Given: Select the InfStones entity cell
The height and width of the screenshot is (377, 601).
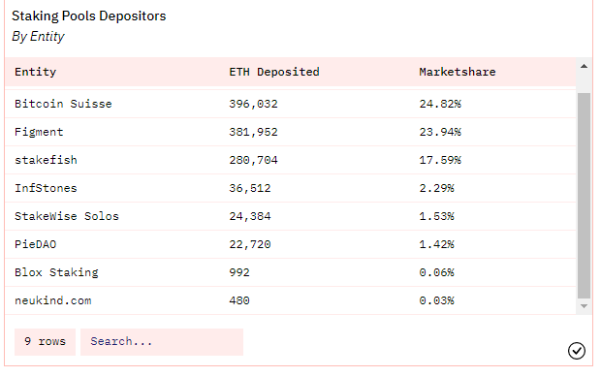Looking at the screenshot, I should coord(46,188).
